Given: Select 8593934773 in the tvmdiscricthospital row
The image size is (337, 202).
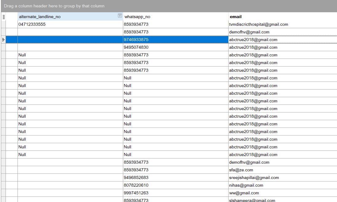Looking at the screenshot, I should 176,24.
